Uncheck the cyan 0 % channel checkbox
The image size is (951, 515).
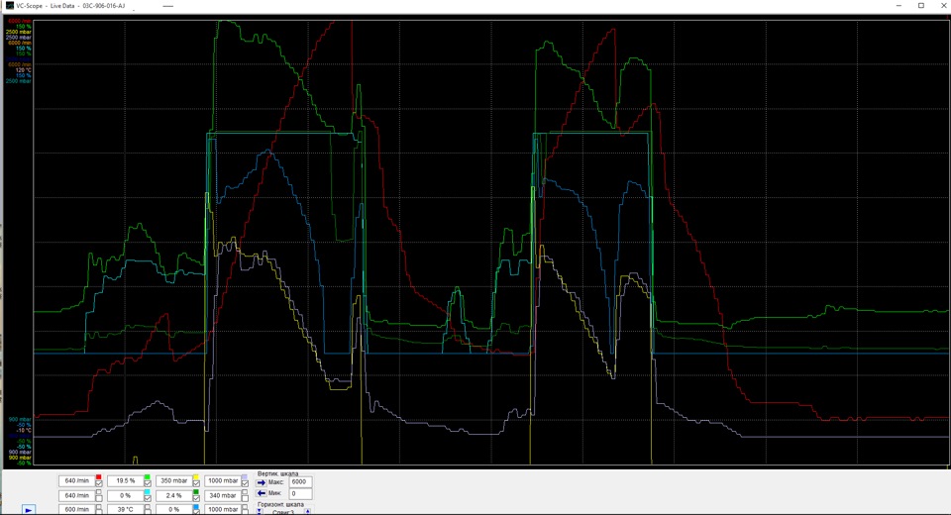coord(148,498)
